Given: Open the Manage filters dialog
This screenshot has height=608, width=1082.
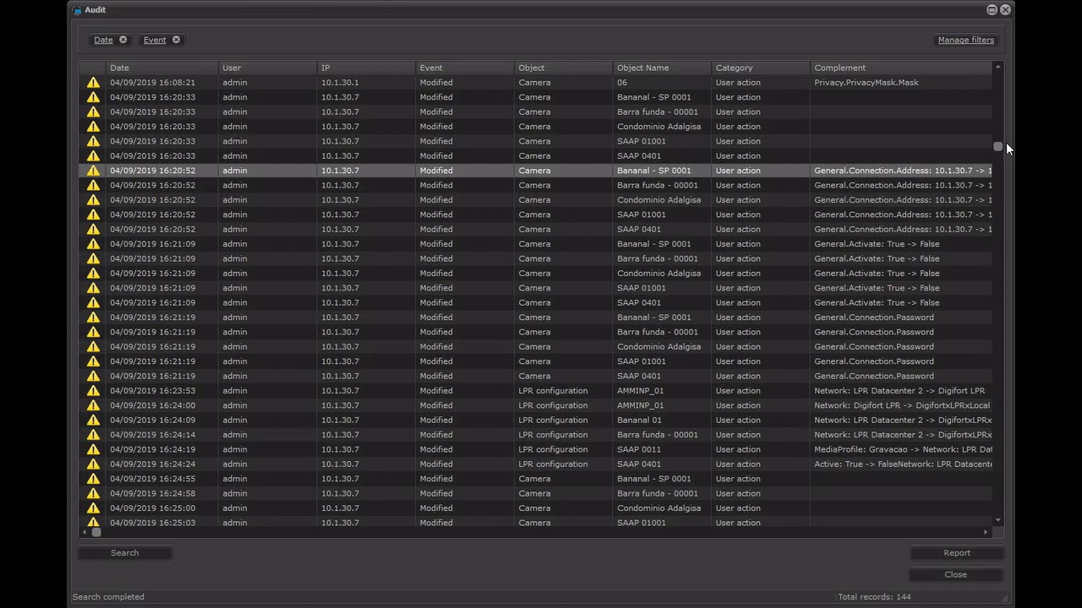Looking at the screenshot, I should tap(965, 40).
